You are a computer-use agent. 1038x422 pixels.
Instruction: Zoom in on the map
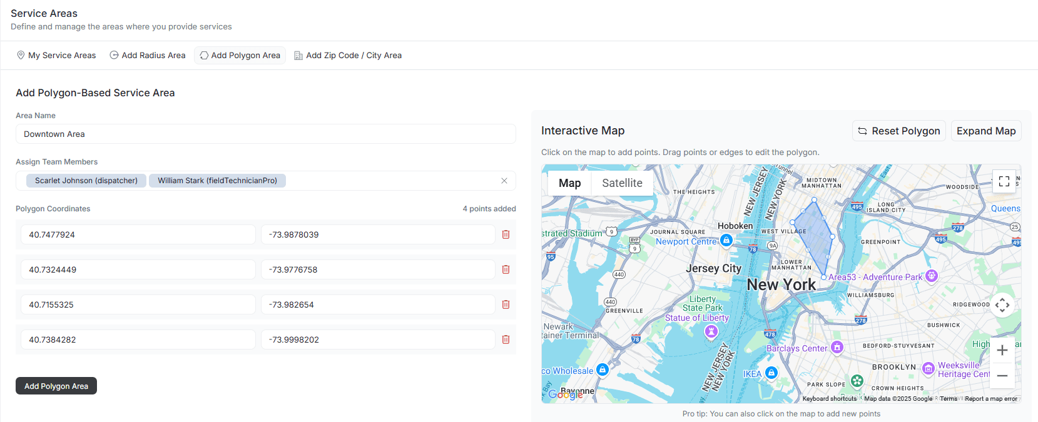(1002, 350)
